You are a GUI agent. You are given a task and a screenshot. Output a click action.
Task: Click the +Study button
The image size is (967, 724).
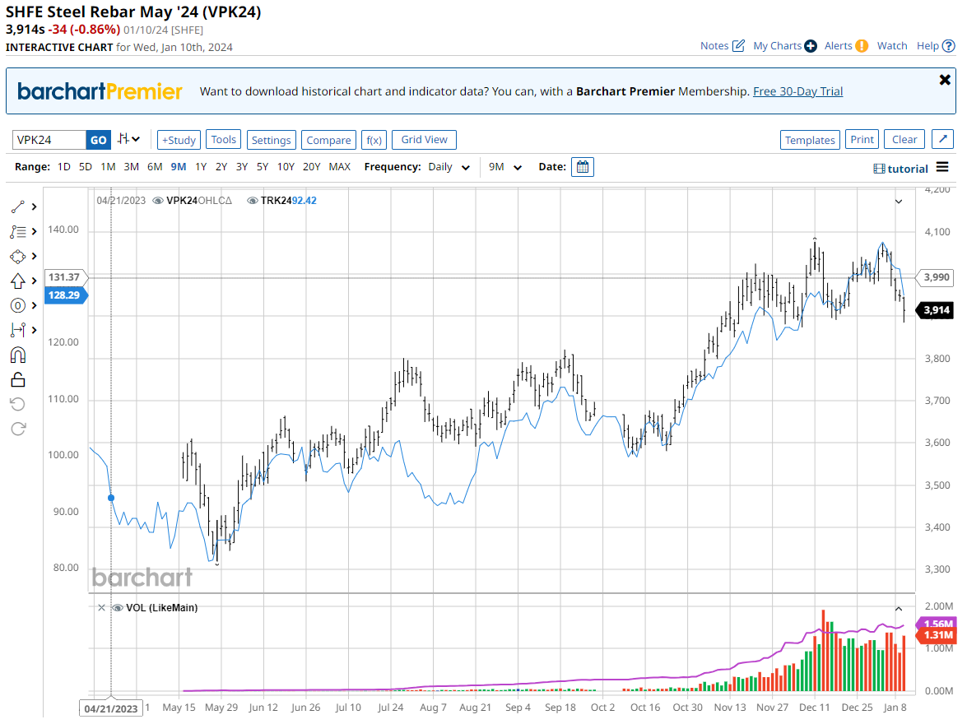(x=179, y=140)
